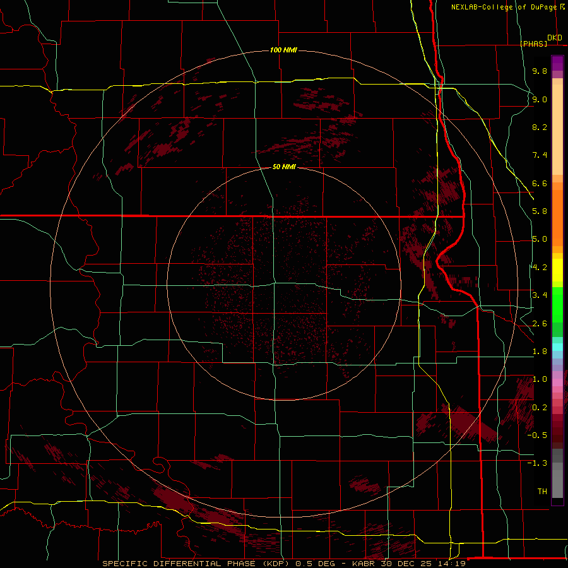Click the bright green segment of the color bar
Viewport: 568px width, 568px height.
point(557,305)
